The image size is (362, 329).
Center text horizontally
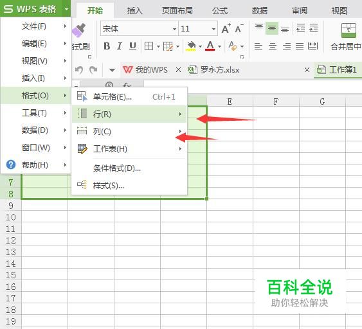click(273, 46)
